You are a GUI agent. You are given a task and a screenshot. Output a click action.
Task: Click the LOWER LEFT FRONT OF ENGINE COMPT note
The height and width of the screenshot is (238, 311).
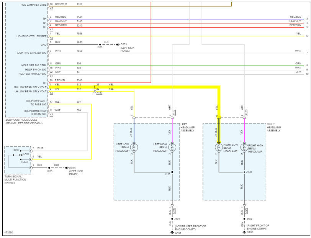[x=190, y=228]
